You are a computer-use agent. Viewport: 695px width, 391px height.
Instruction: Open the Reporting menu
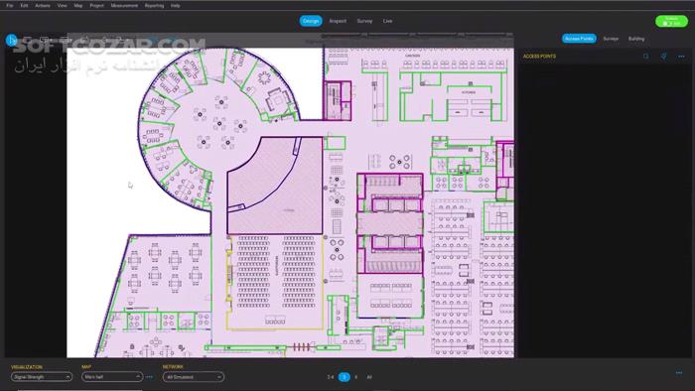coord(154,6)
